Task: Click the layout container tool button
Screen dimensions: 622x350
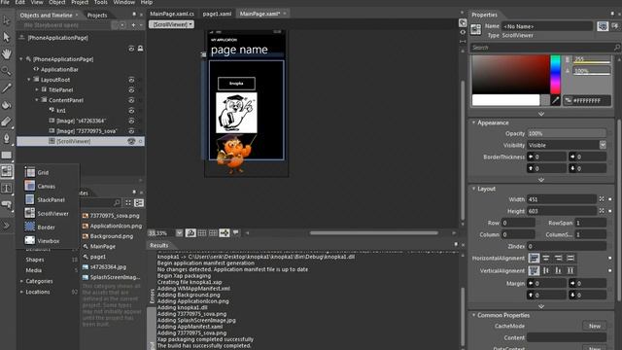Action: click(7, 171)
